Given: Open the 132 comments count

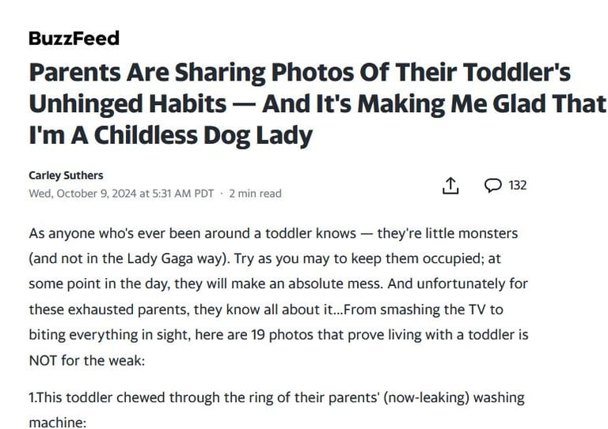Looking at the screenshot, I should 518,186.
